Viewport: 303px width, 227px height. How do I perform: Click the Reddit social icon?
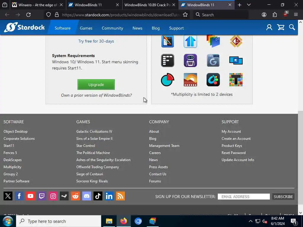click(75, 196)
